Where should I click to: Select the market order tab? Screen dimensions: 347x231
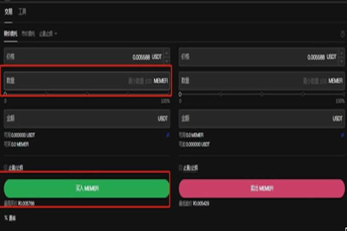click(x=28, y=34)
